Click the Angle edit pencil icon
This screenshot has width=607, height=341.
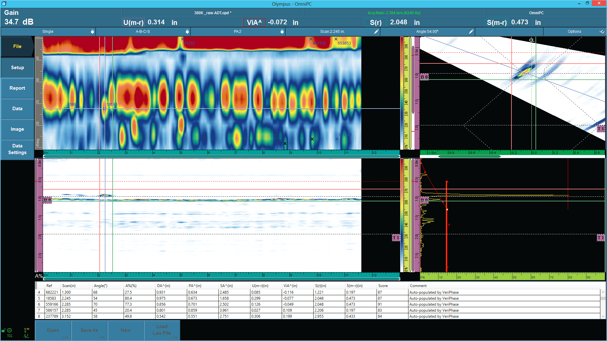(x=471, y=32)
